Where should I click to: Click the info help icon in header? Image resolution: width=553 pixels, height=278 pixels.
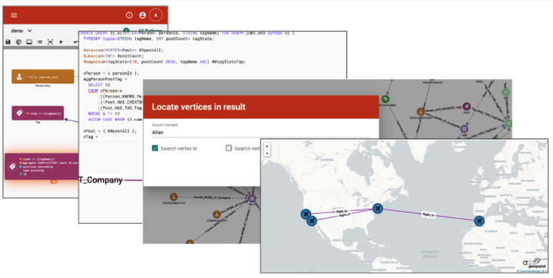click(x=129, y=15)
